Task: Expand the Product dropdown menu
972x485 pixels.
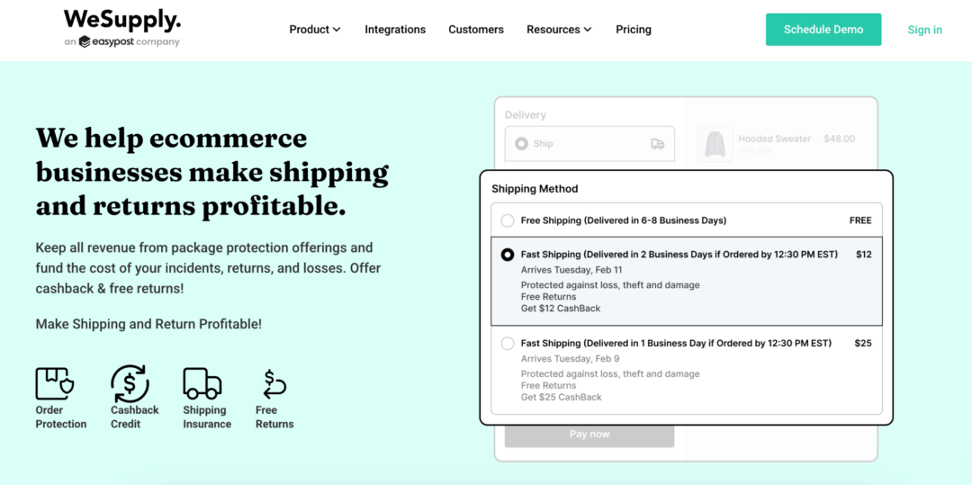Action: coord(315,29)
